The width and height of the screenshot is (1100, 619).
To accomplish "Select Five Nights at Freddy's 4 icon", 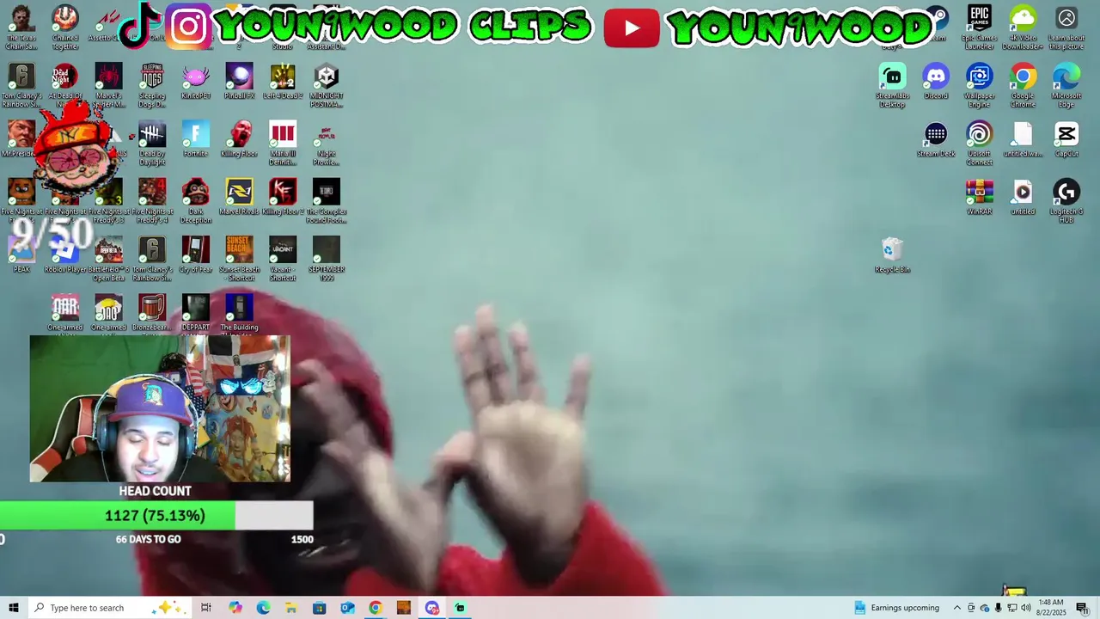I will click(152, 200).
